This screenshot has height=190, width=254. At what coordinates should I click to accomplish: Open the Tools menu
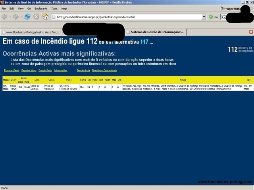[54, 8]
